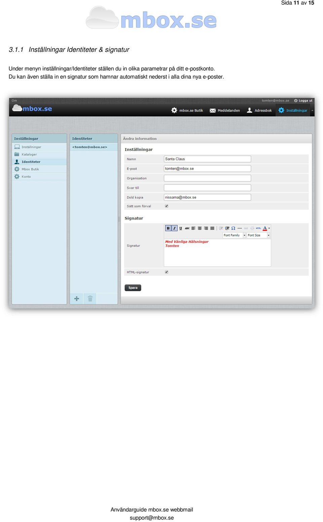Toggle italic formatting in signature editor
The image size is (323, 522).
(174, 228)
